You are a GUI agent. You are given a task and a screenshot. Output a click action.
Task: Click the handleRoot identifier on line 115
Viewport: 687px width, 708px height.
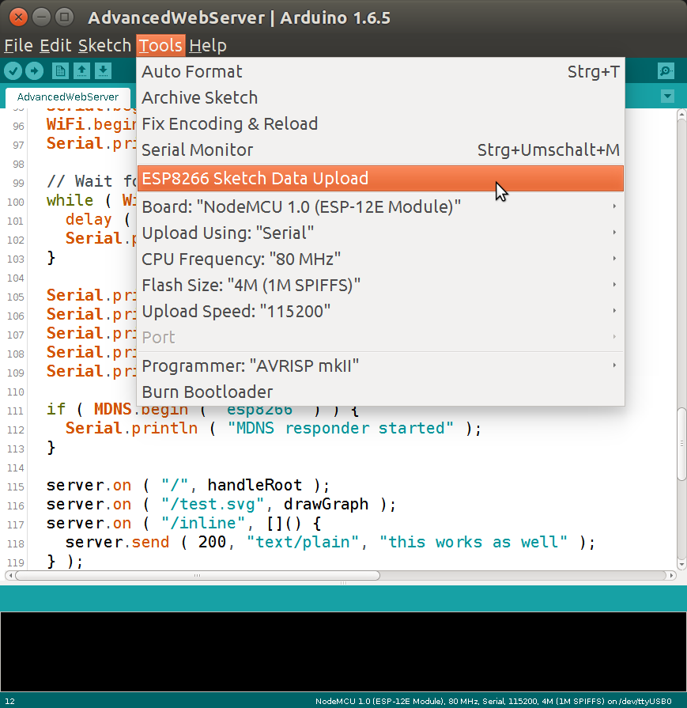tap(255, 485)
